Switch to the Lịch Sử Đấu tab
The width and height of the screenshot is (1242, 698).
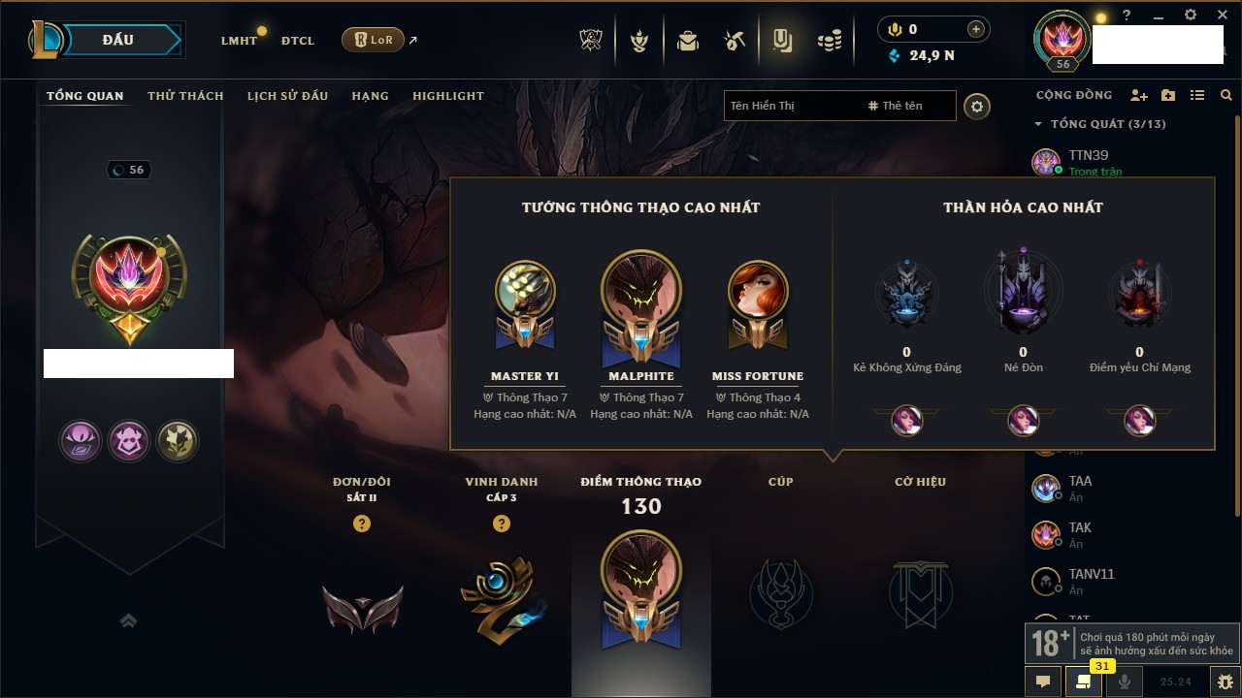pos(287,96)
